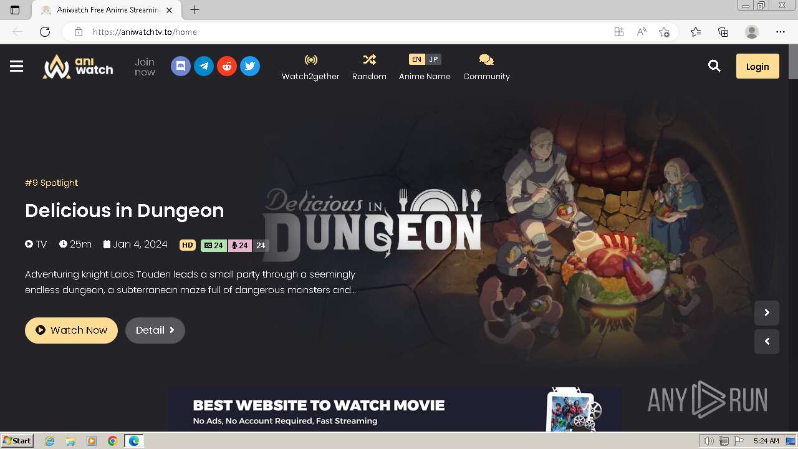Open the site search icon
This screenshot has width=798, height=449.
coord(714,66)
